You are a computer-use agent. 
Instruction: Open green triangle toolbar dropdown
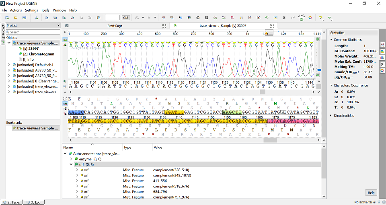(330, 18)
